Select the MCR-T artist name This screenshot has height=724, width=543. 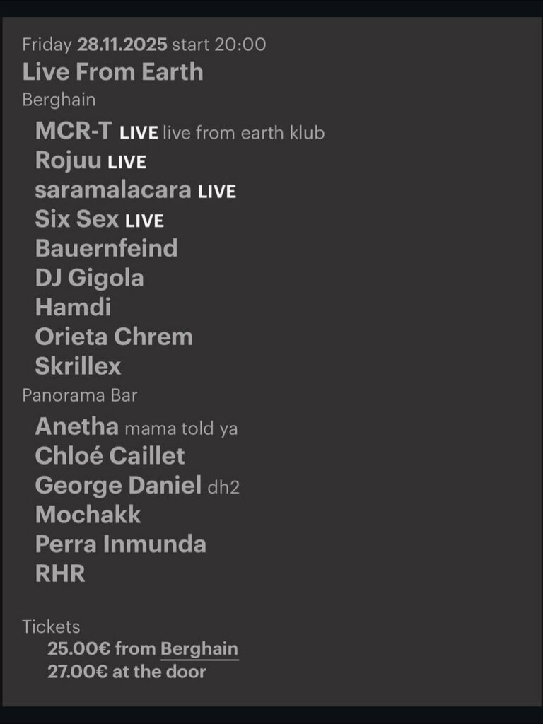click(x=74, y=132)
